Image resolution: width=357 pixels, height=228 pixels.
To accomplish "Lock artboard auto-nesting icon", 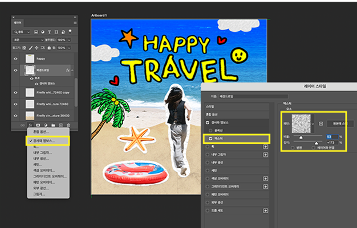I will [x=43, y=48].
